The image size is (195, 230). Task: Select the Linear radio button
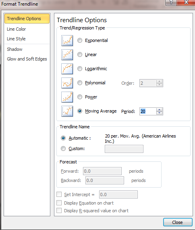tap(80, 54)
